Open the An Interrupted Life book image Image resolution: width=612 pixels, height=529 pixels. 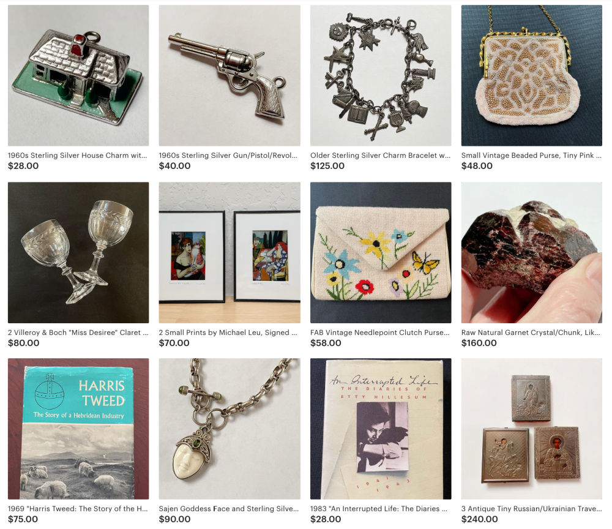pos(381,429)
